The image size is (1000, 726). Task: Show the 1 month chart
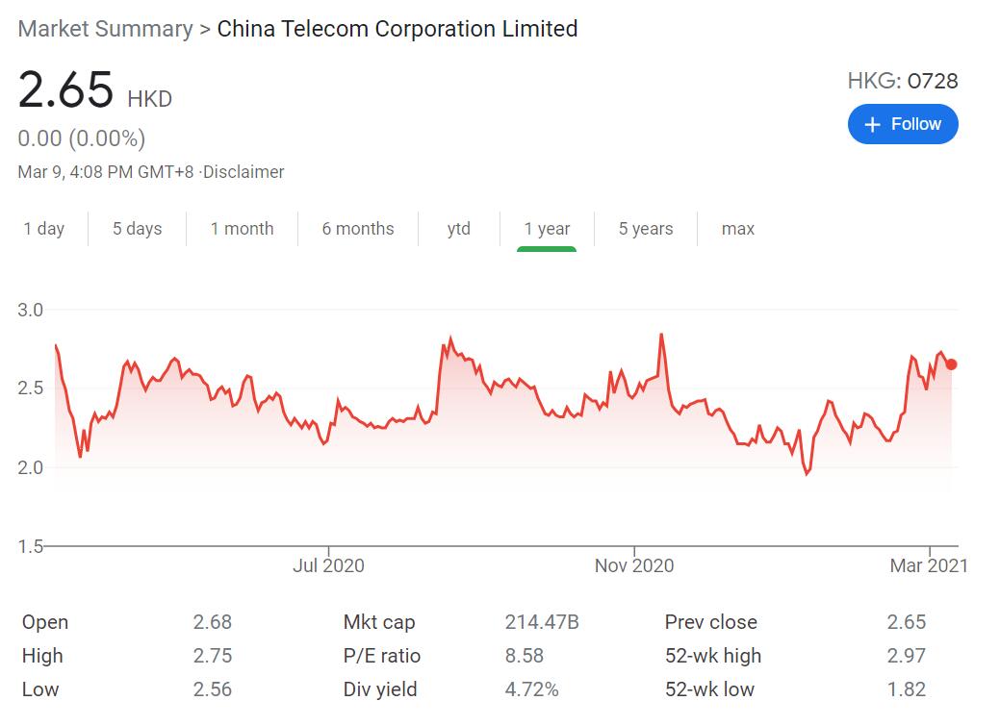coord(242,229)
